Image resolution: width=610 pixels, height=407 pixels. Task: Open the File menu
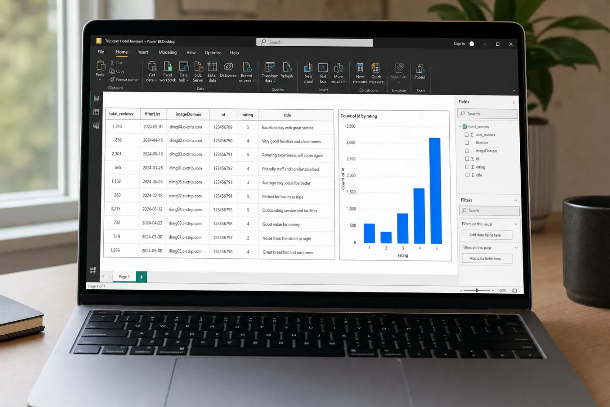[x=101, y=52]
